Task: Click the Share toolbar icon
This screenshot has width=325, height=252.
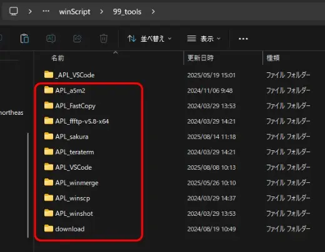Action: click(77, 39)
